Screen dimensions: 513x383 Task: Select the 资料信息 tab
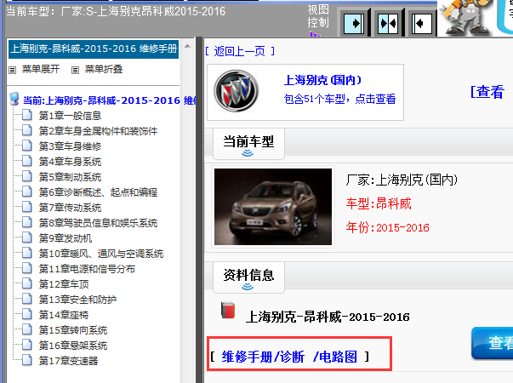[x=248, y=277]
